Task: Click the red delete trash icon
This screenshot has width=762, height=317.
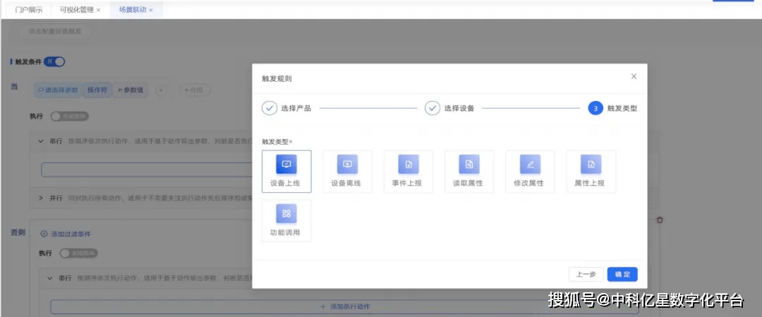Action: (660, 220)
